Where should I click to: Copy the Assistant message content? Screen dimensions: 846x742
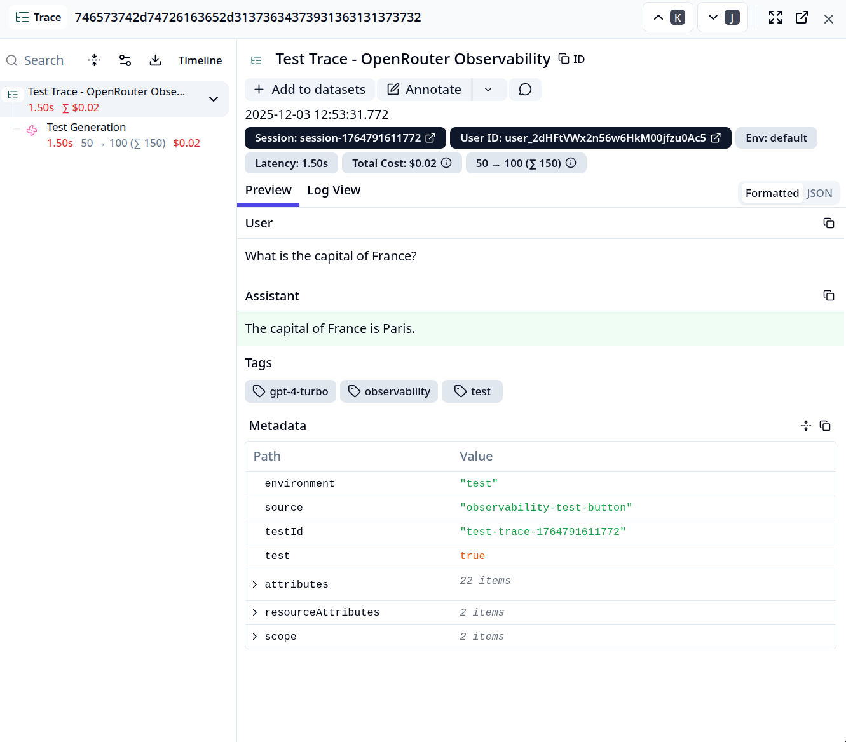[828, 295]
